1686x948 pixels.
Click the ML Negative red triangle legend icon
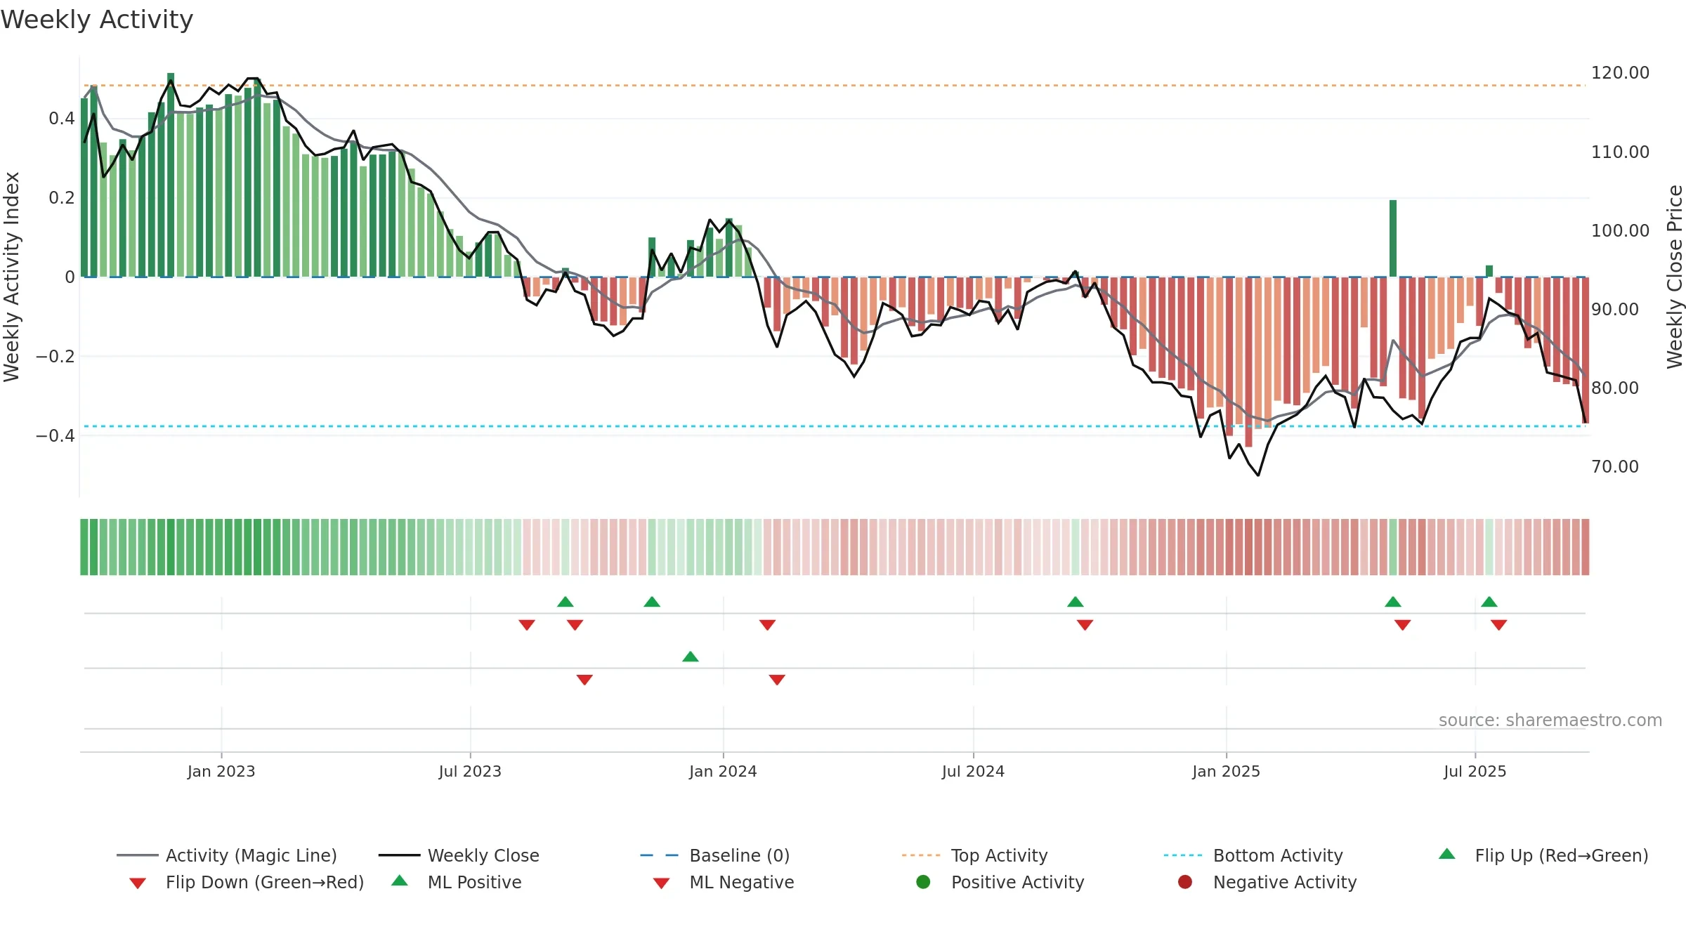[662, 883]
